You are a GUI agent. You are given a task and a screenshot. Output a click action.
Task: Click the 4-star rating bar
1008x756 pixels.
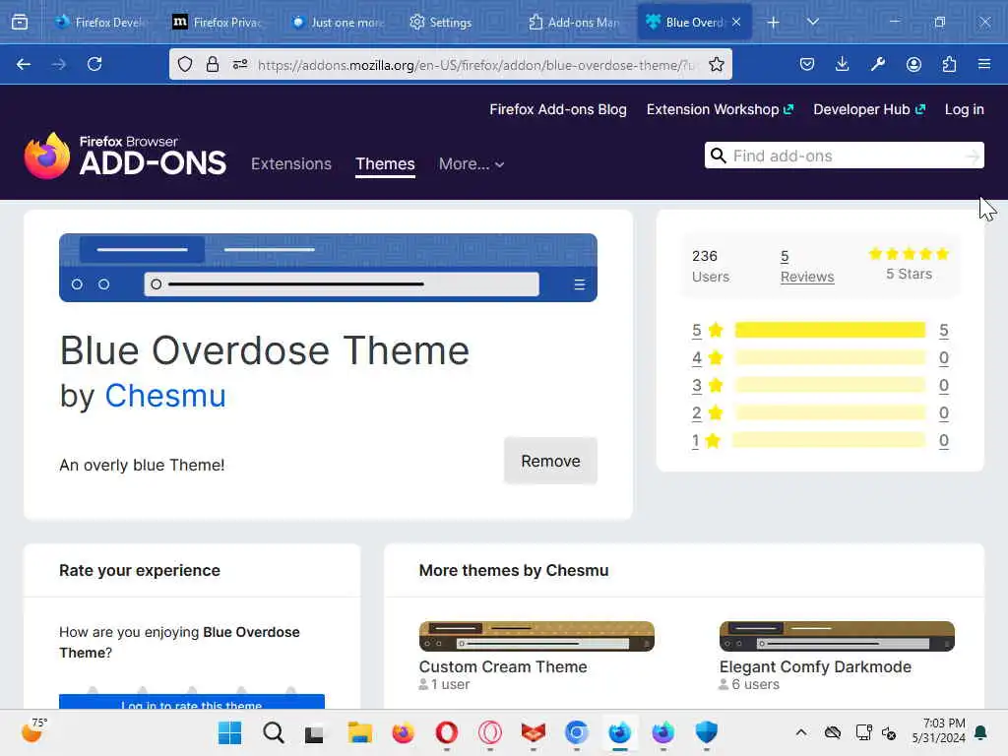click(830, 358)
